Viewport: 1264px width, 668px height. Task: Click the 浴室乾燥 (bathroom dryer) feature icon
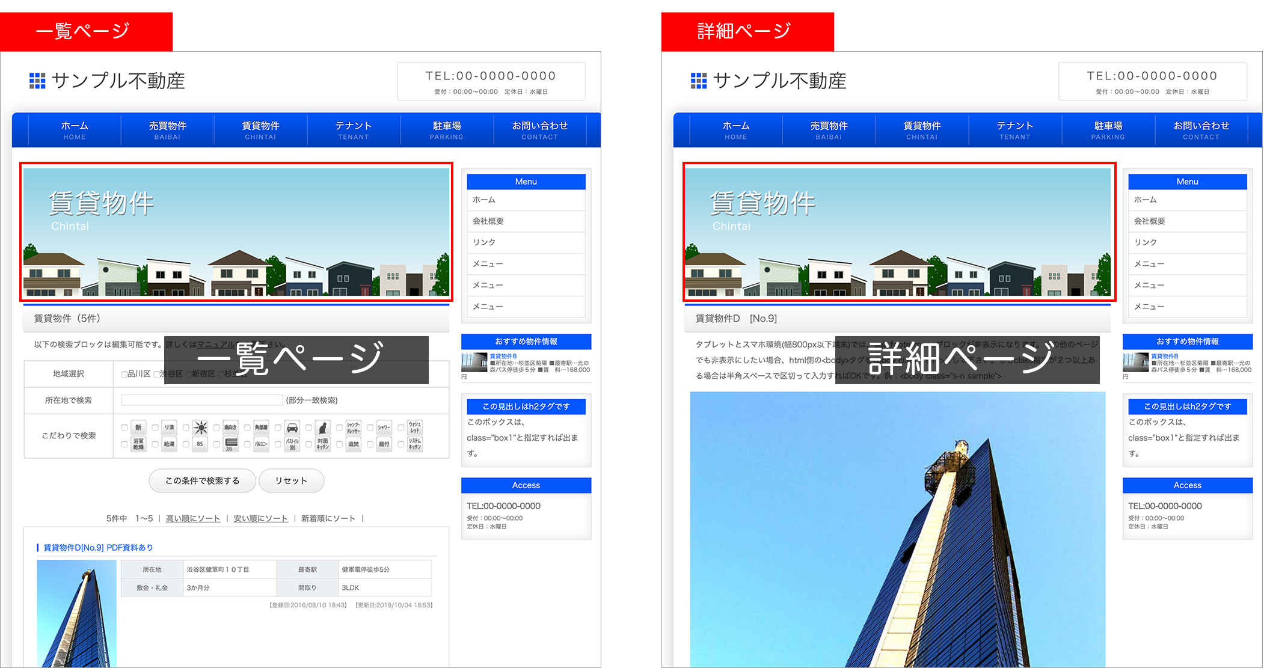pos(138,444)
